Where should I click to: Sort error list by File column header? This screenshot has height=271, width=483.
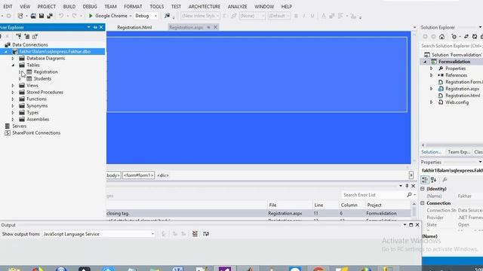click(x=272, y=205)
